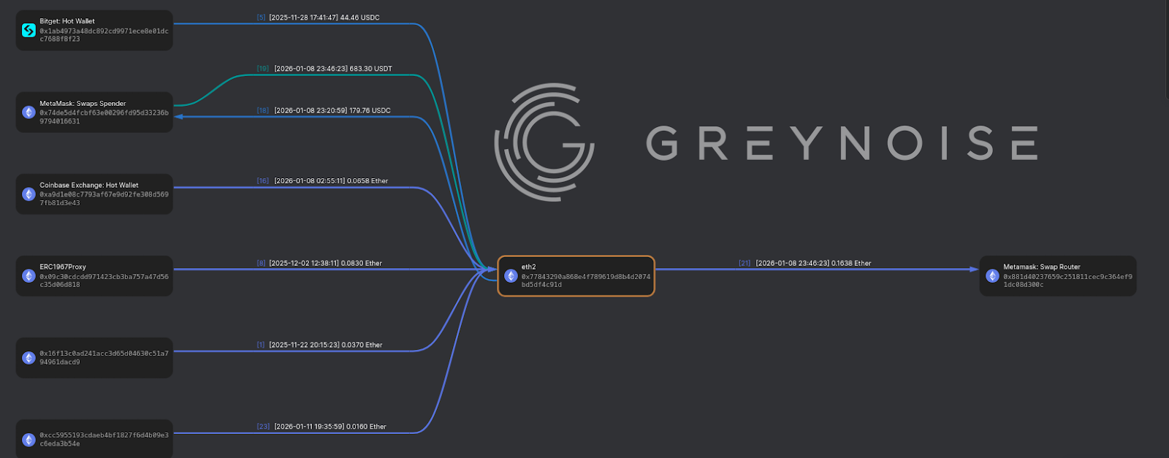Open transaction index [19] on the 683.30 USDT edge
The image size is (1169, 458).
click(x=262, y=69)
